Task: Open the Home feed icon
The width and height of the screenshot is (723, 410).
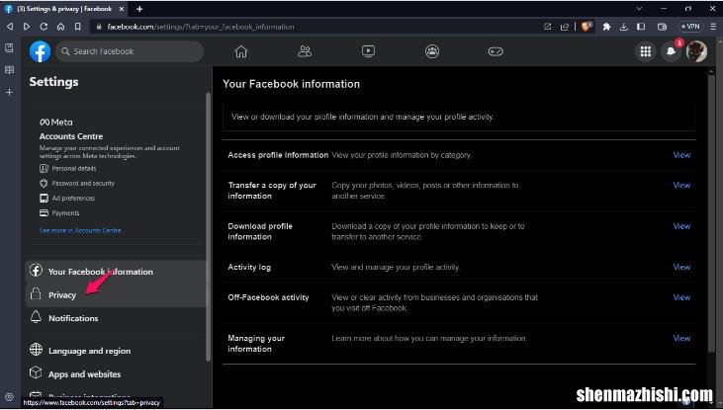Action: (x=241, y=51)
